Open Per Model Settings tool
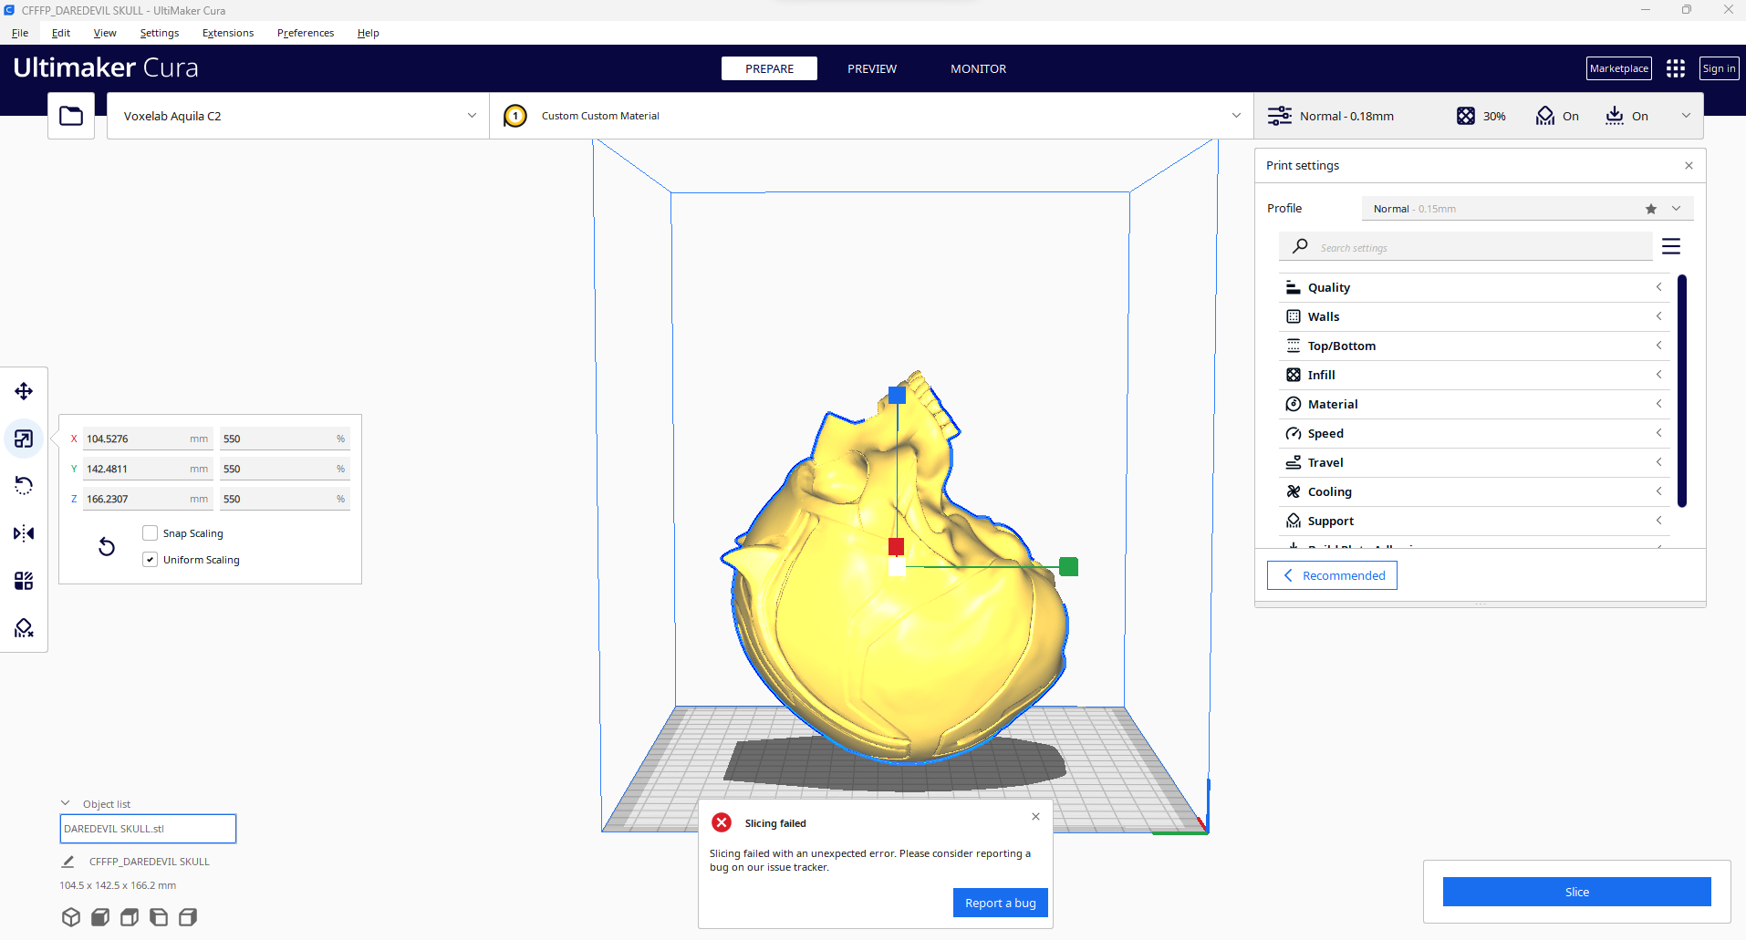Screen dimensions: 1746x940 [x=24, y=581]
